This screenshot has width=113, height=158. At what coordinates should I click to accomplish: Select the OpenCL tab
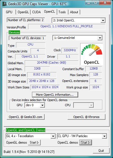(x=50, y=12)
